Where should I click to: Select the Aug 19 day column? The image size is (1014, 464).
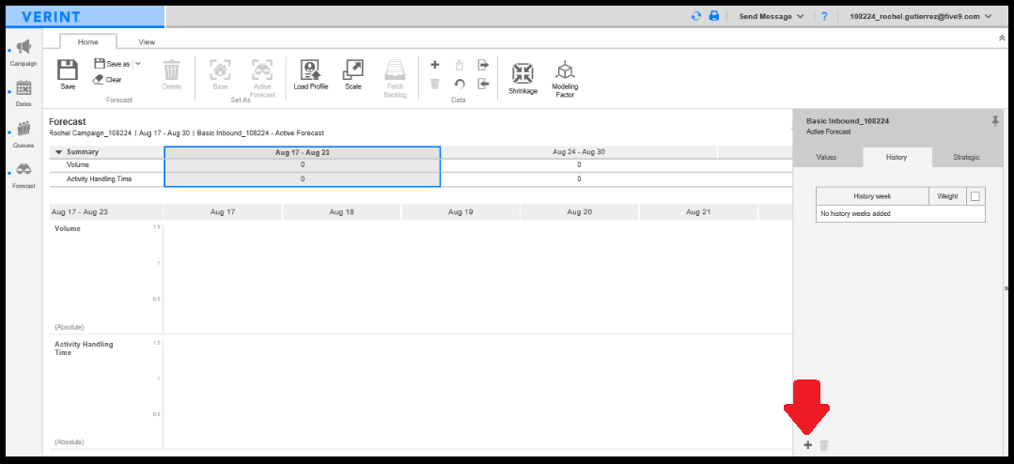[460, 212]
